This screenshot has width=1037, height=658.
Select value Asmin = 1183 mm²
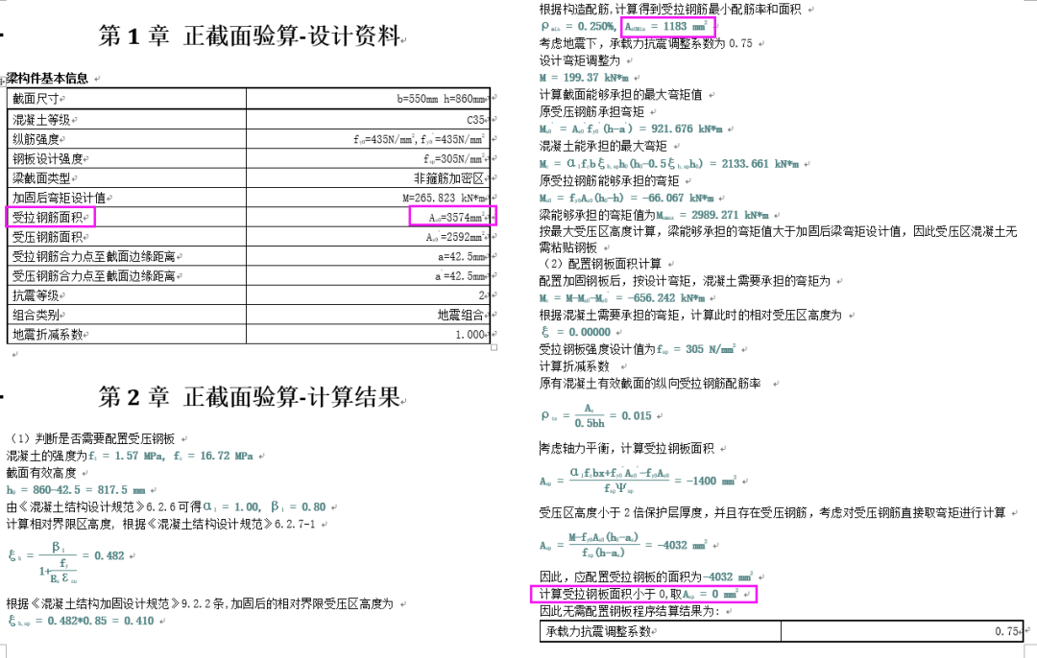tap(666, 27)
